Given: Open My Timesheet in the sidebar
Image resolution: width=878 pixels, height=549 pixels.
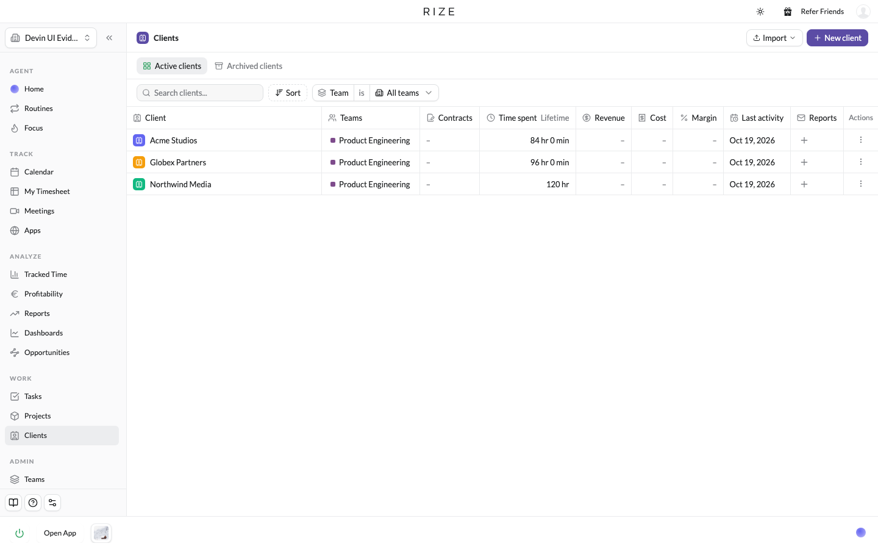Looking at the screenshot, I should [x=62, y=192].
